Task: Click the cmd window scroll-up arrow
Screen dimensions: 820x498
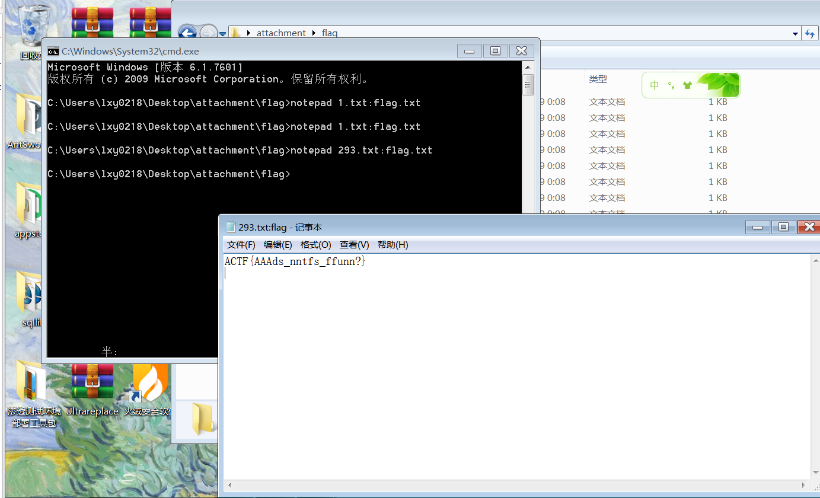Action: [x=527, y=66]
